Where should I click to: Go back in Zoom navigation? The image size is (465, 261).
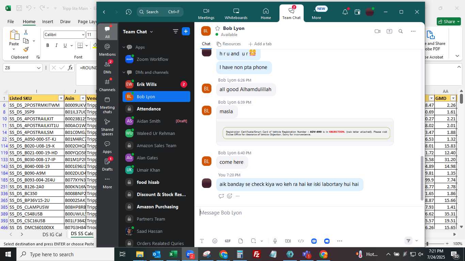tap(104, 12)
